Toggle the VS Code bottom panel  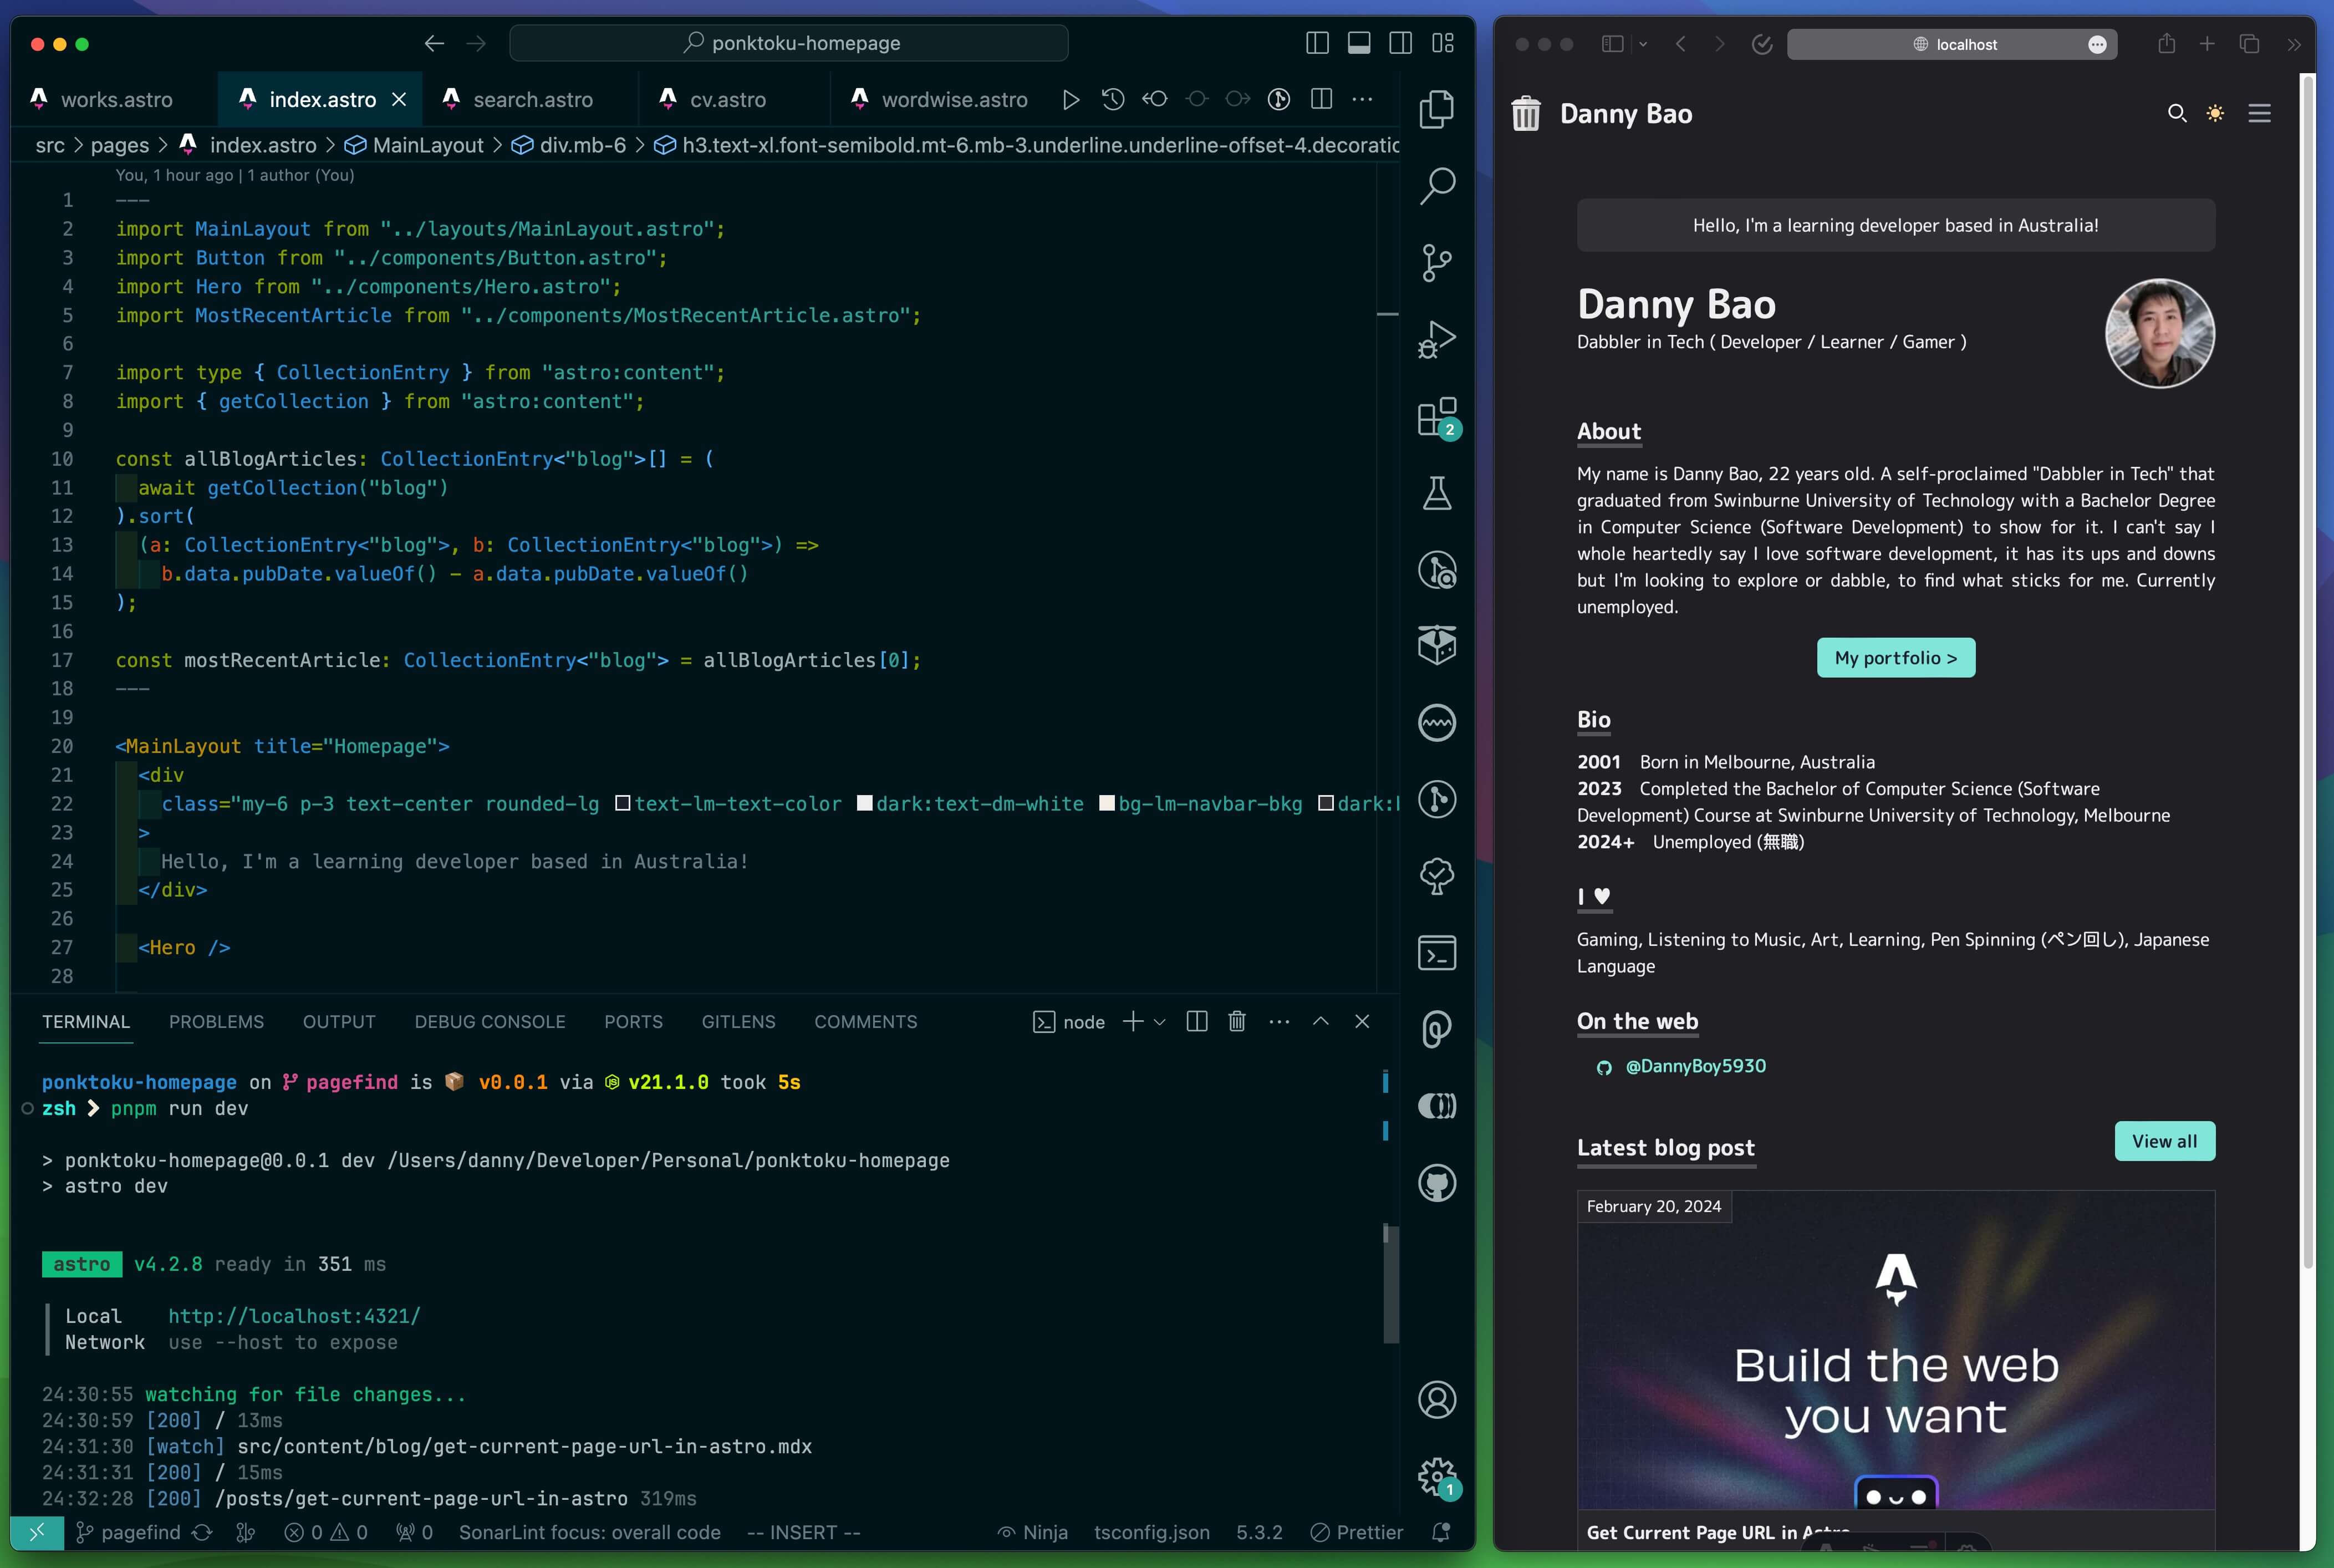click(1358, 43)
